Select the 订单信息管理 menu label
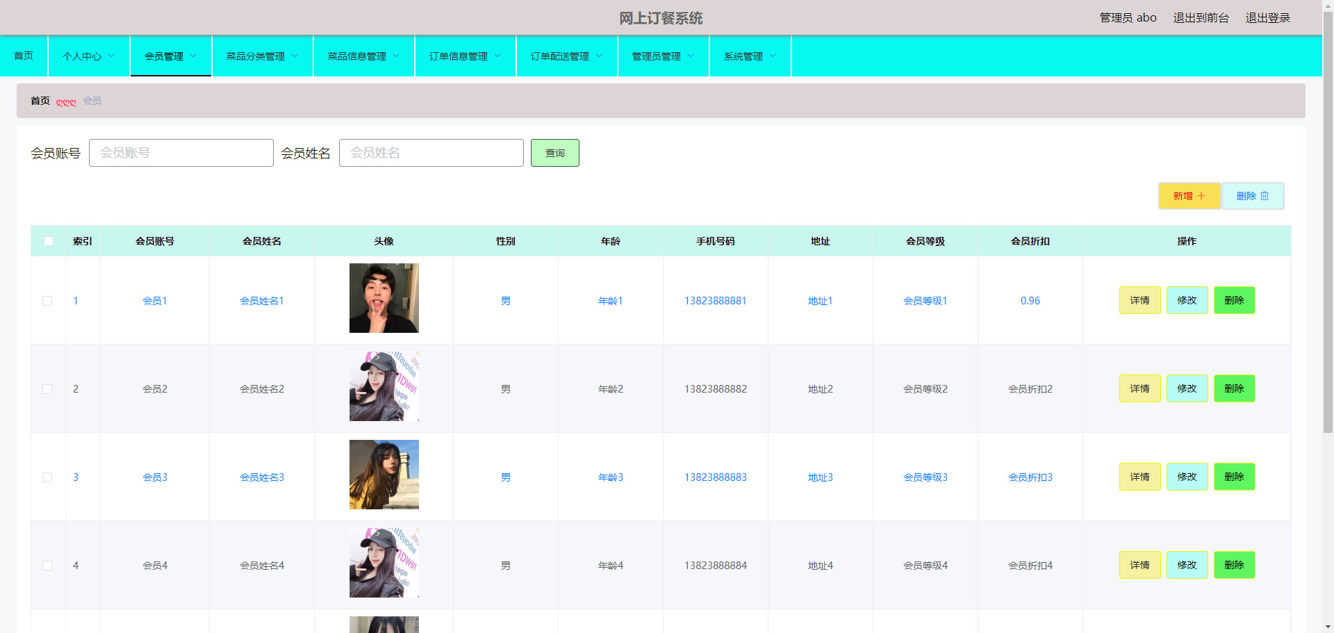Screen dimensions: 1334x633 coord(459,56)
